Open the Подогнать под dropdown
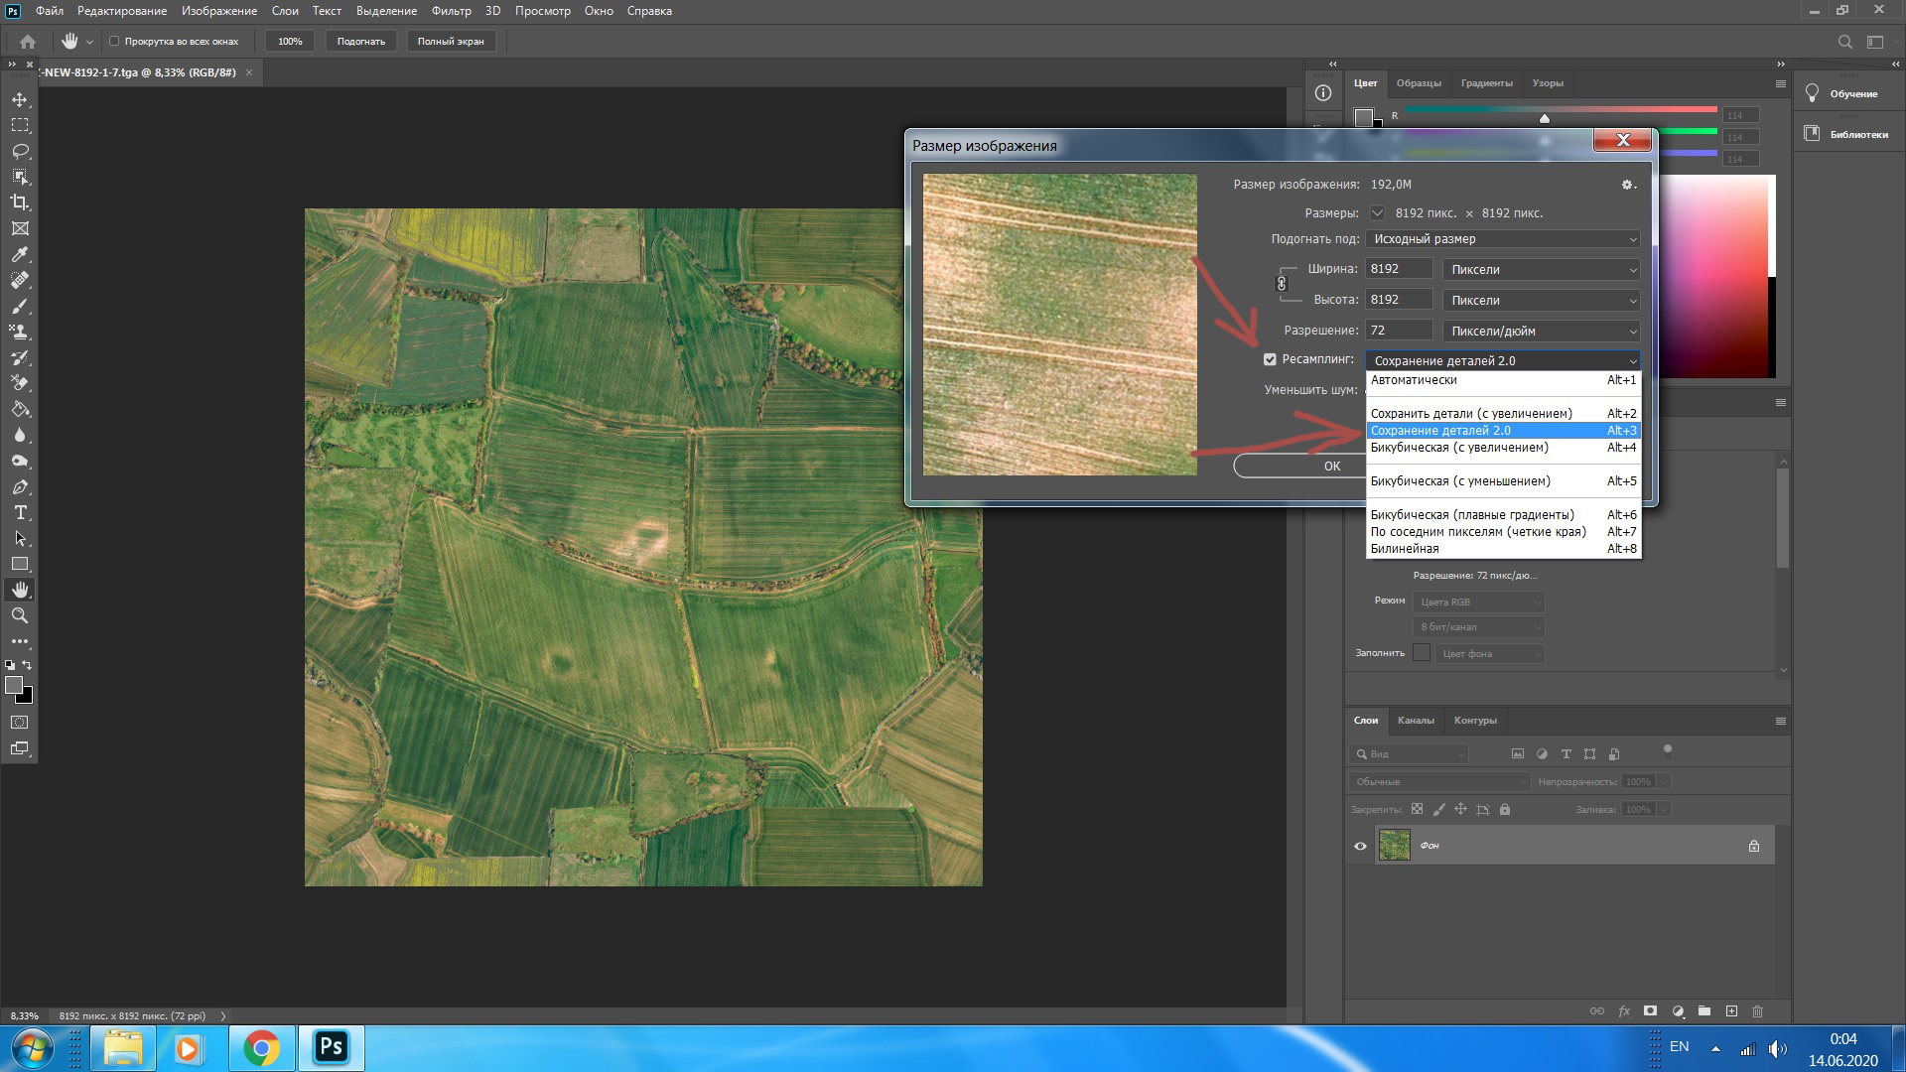Image resolution: width=1906 pixels, height=1072 pixels. point(1502,239)
